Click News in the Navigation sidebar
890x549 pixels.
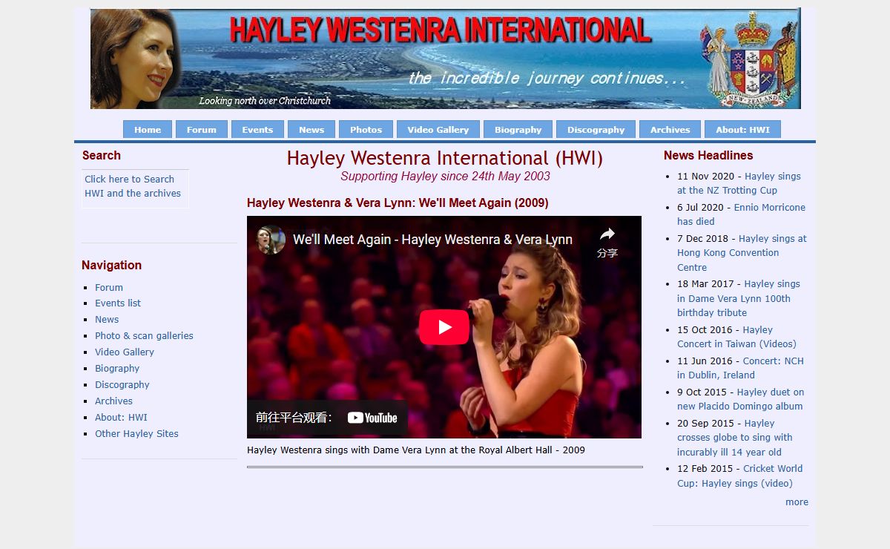pos(107,319)
